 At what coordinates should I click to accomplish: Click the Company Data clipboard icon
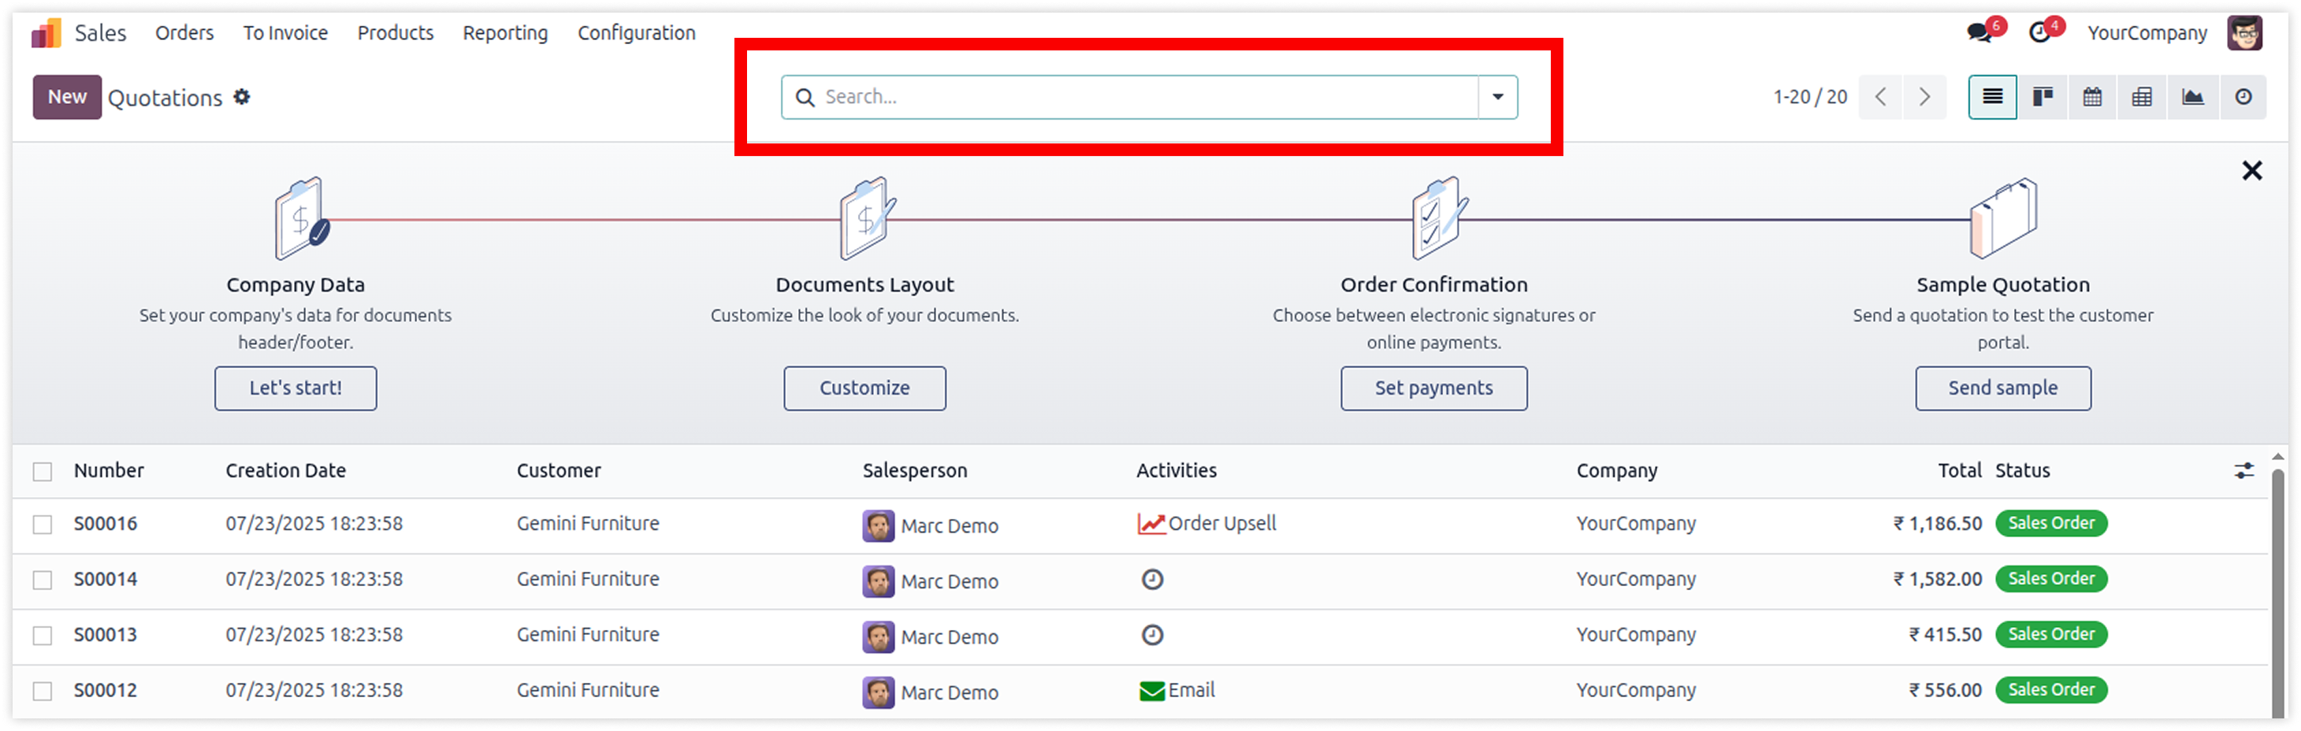301,219
